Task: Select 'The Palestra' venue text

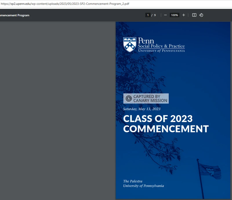Action: [x=133, y=181]
